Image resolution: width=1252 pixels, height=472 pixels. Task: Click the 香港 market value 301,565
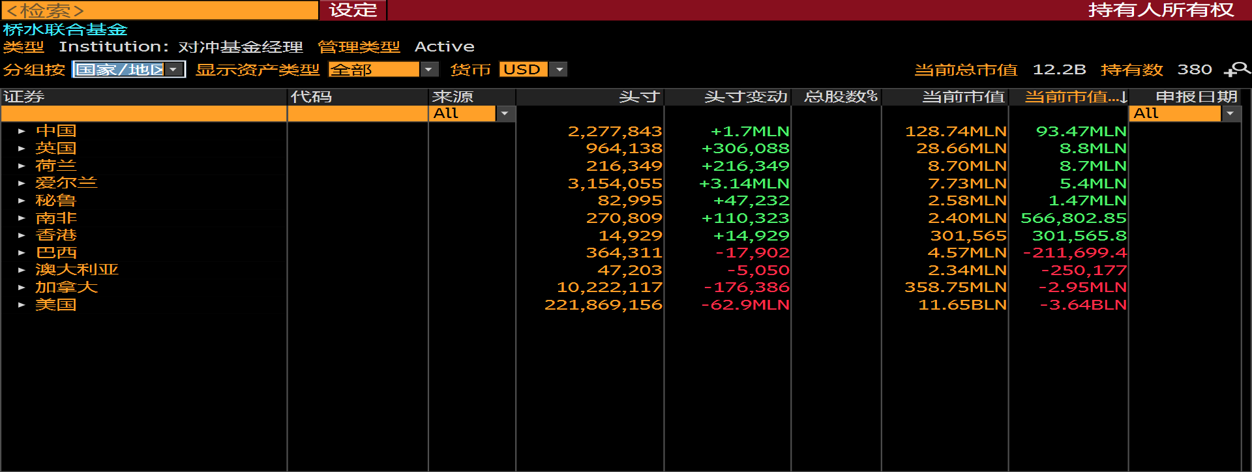[968, 235]
